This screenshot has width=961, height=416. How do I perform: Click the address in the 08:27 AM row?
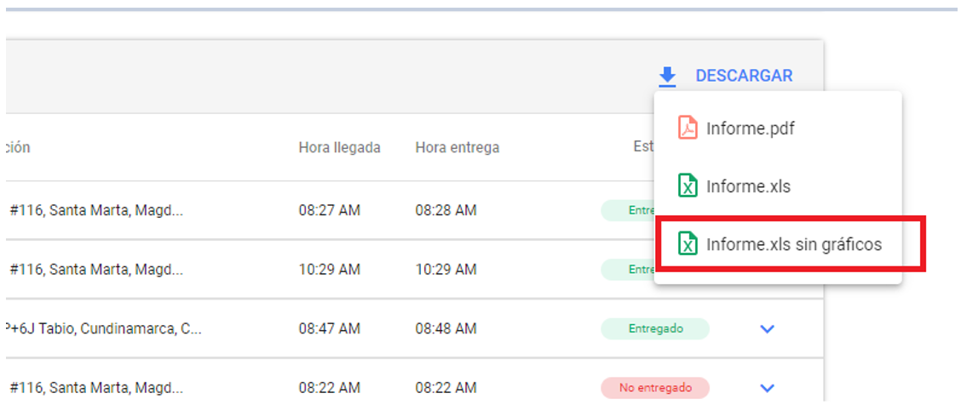(95, 210)
